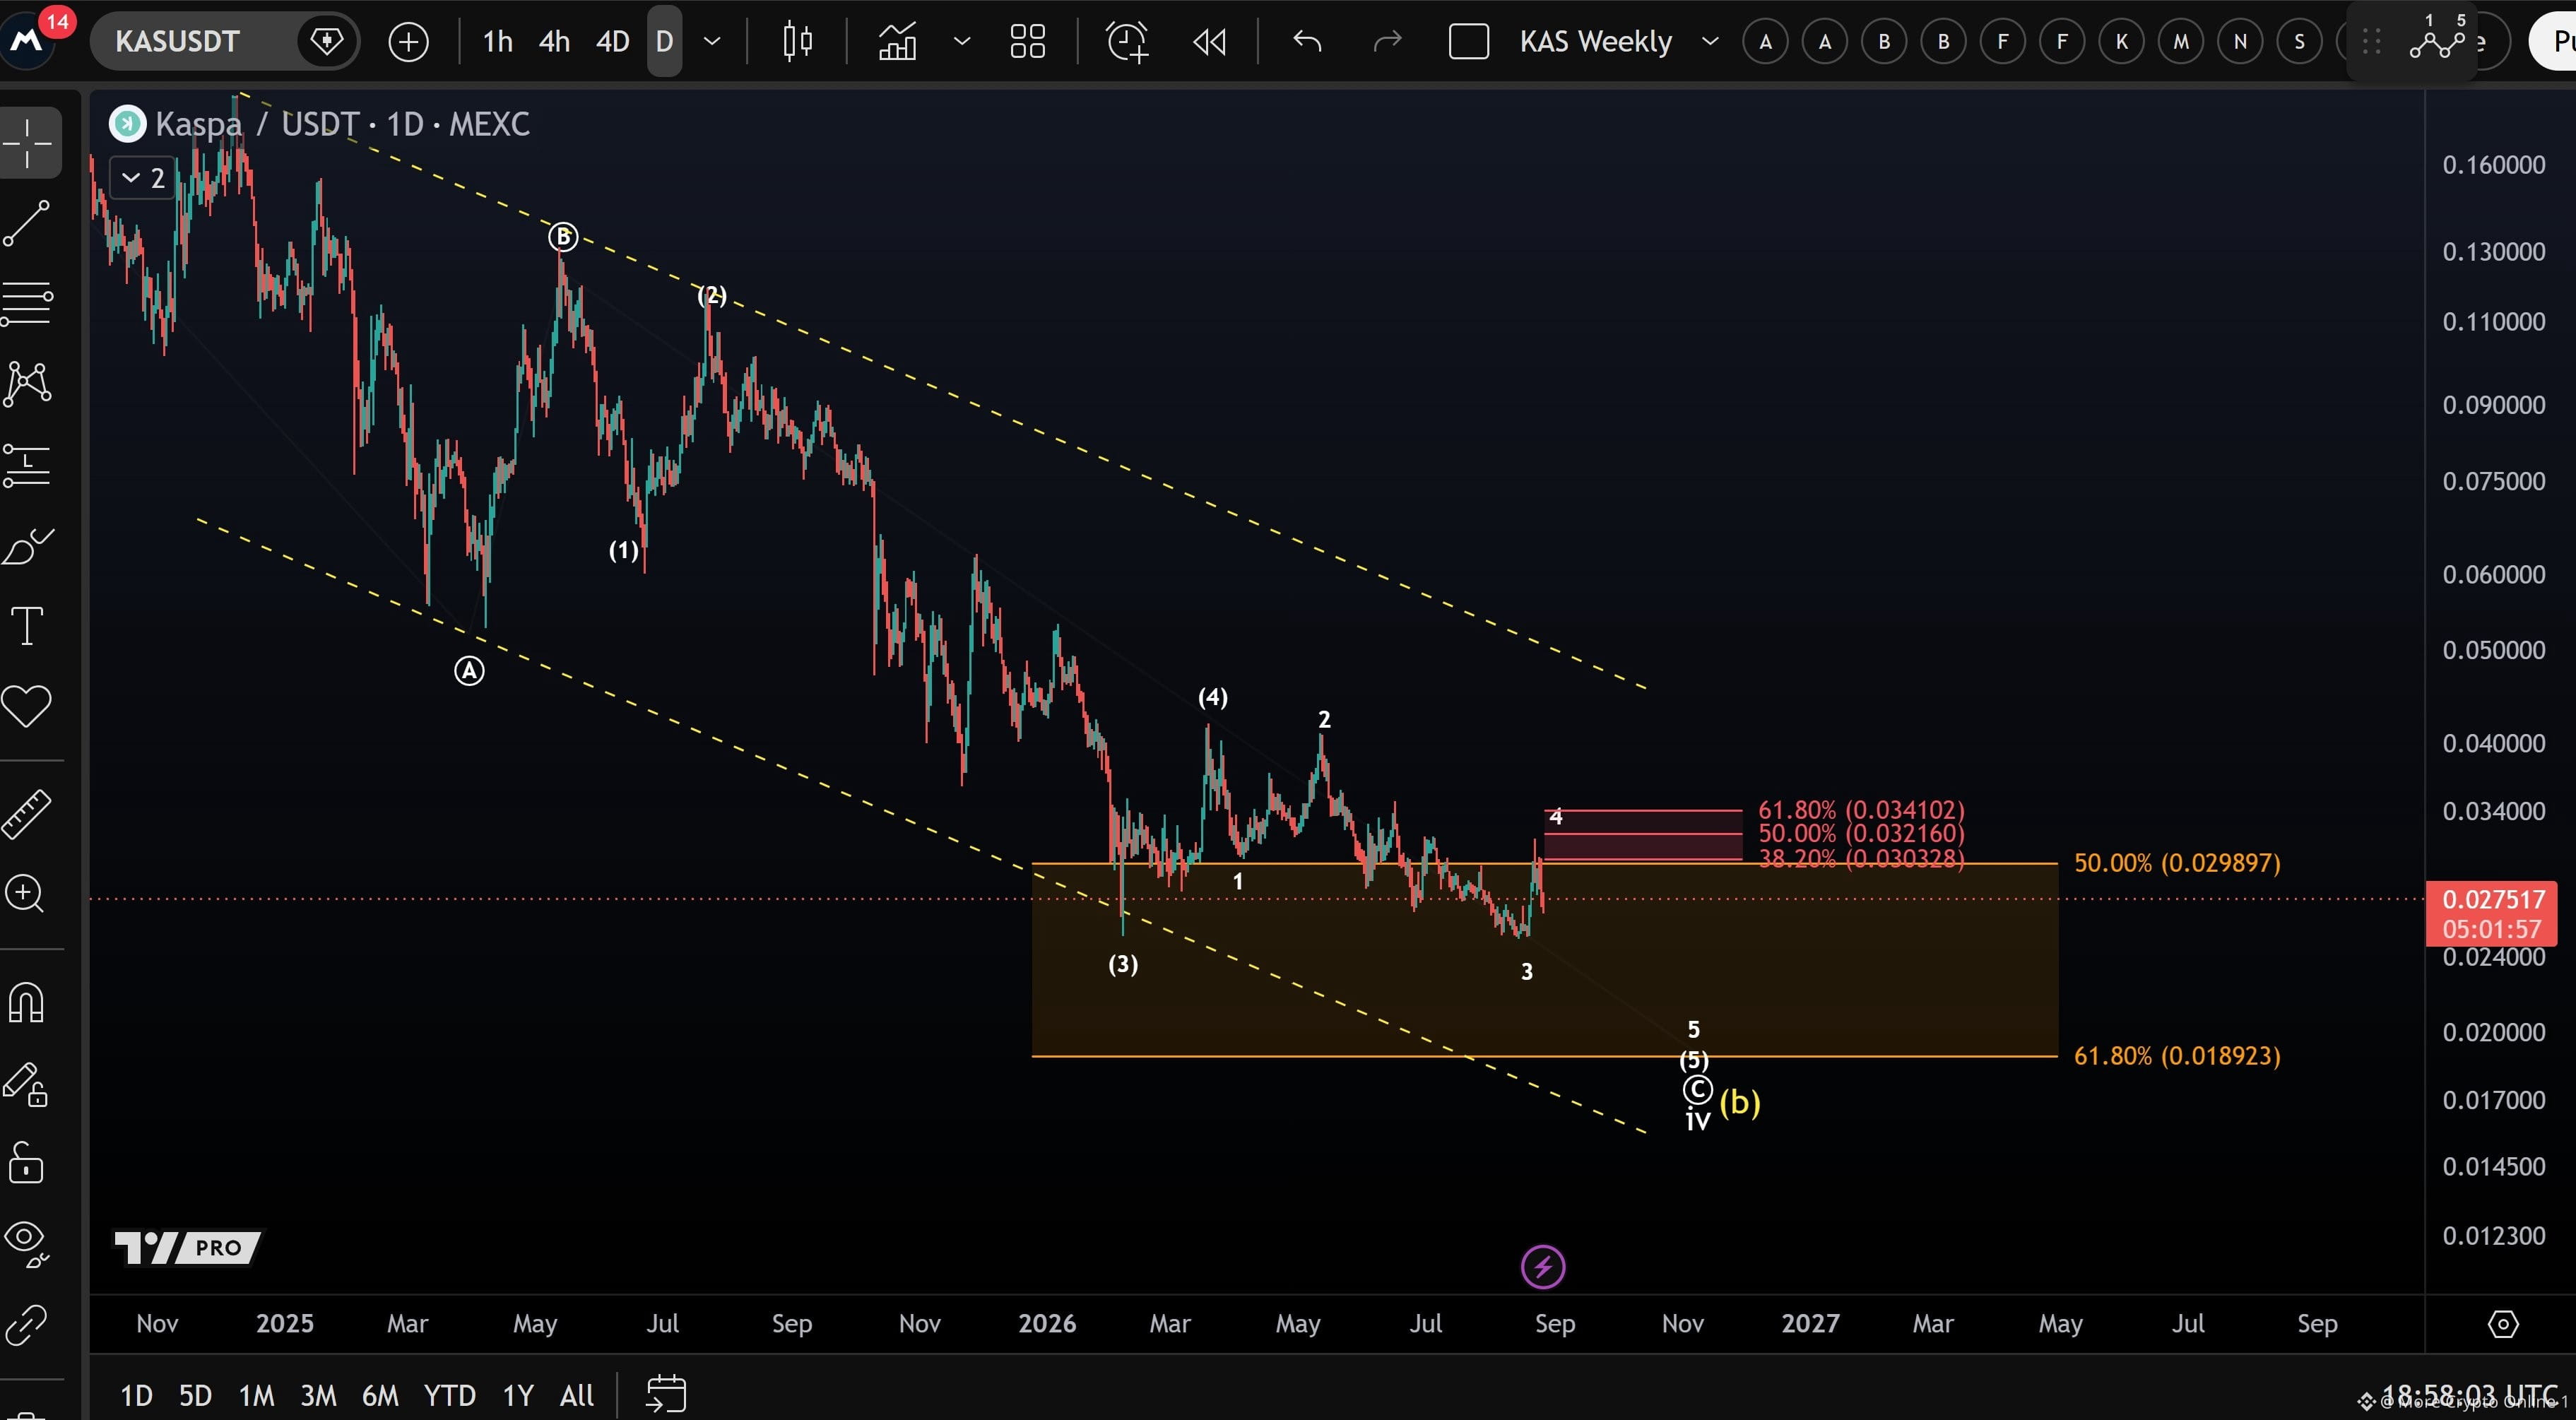Viewport: 2576px width, 1420px height.
Task: Set date range to 6M
Action: pos(380,1395)
